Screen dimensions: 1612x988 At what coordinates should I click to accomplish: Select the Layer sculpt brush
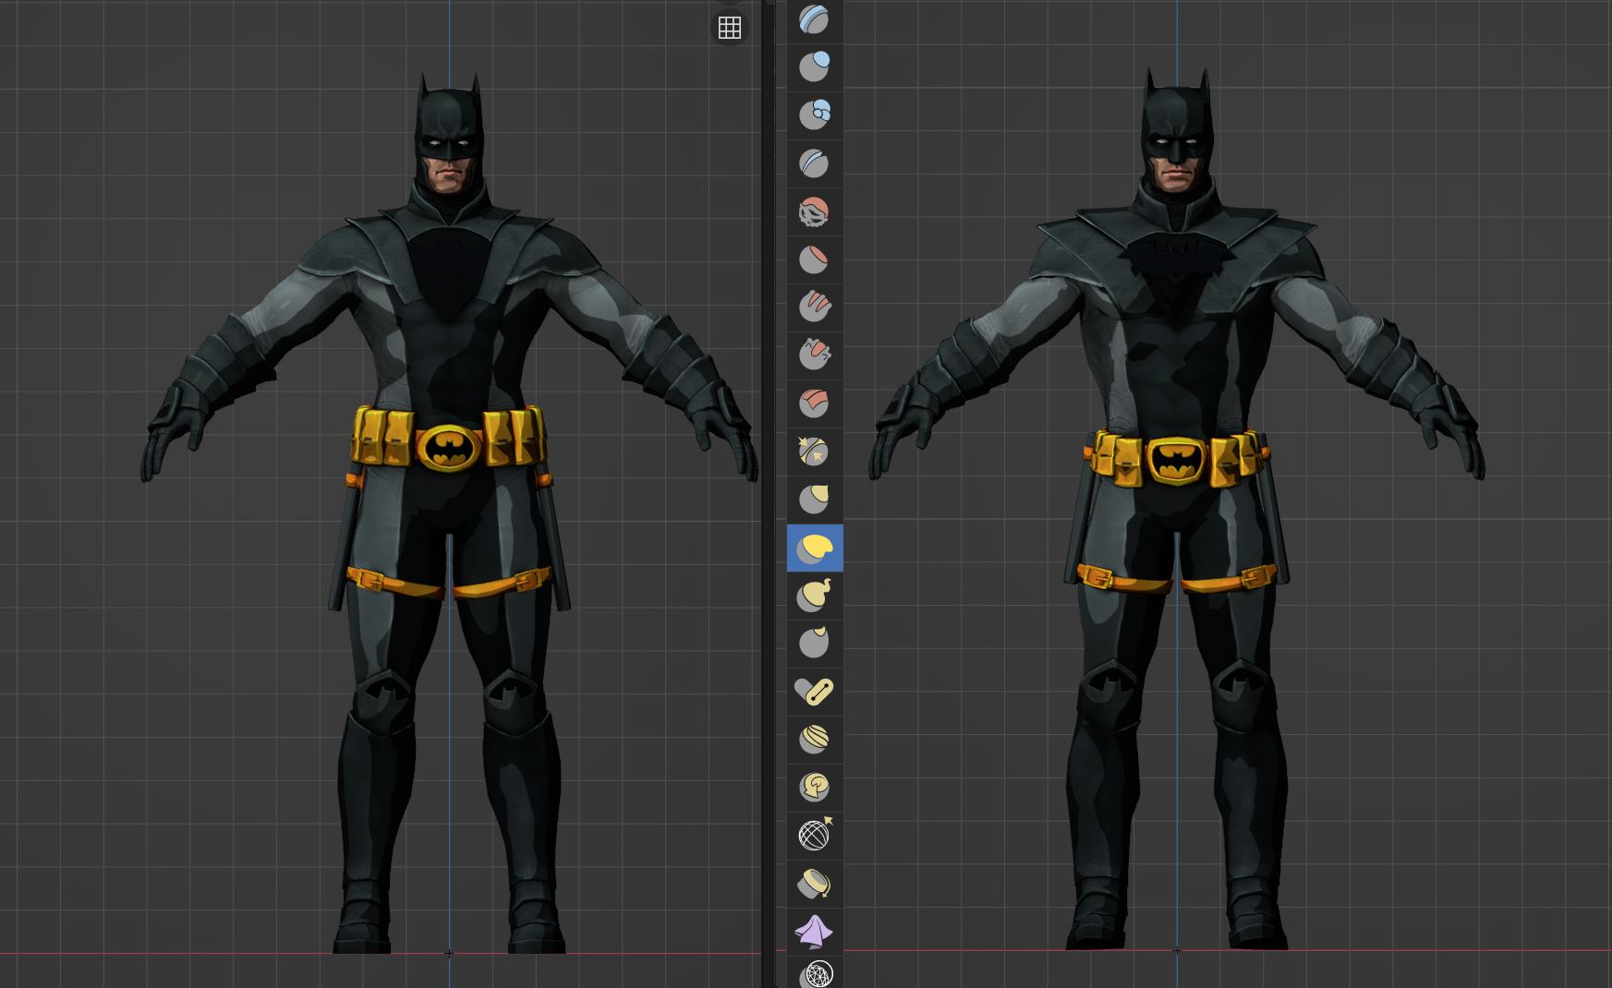[814, 20]
